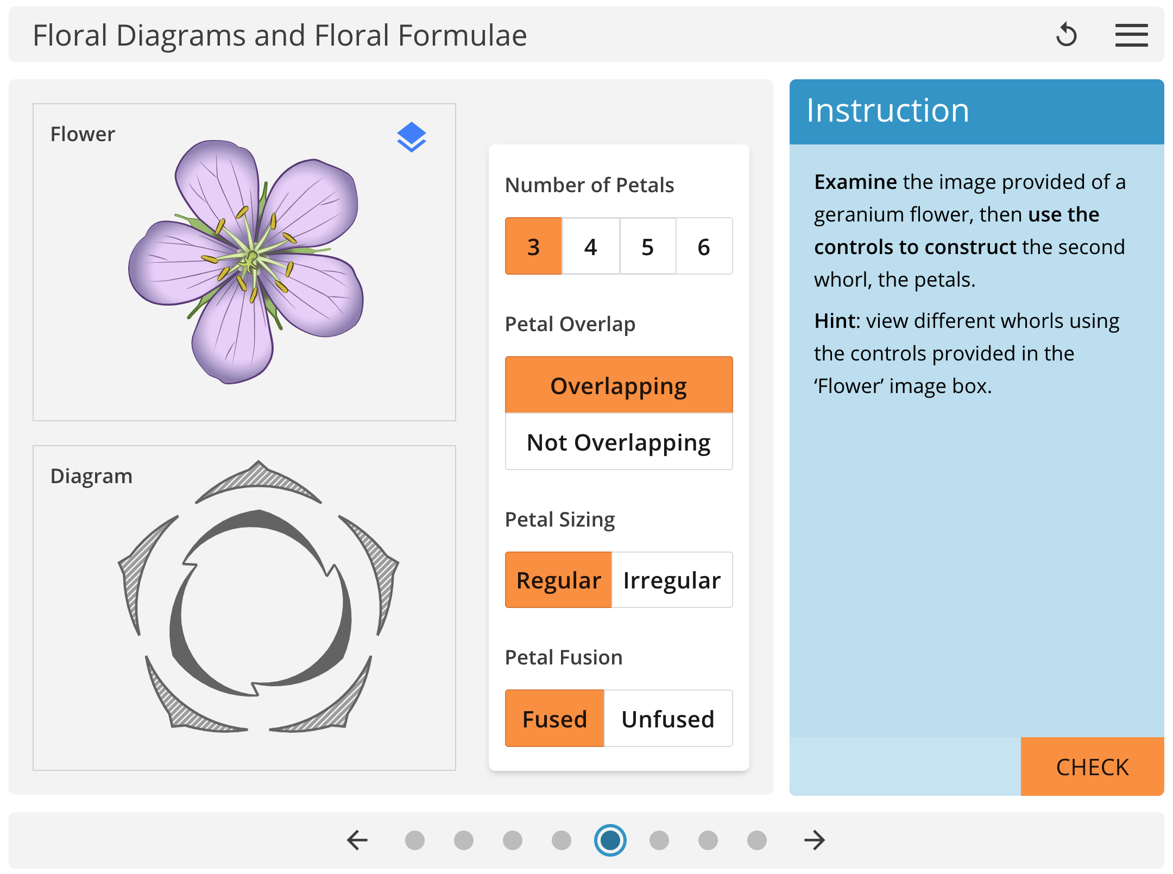
Task: Open the hamburger menu
Action: (1131, 35)
